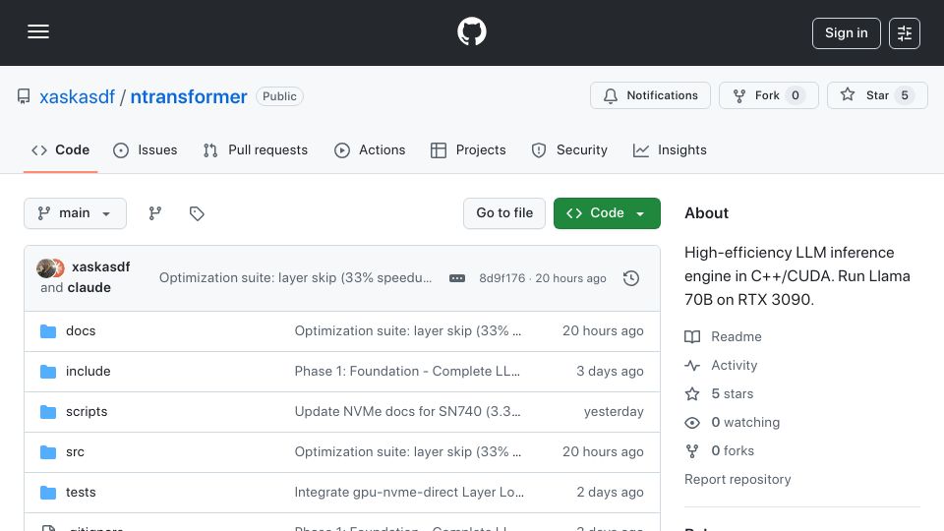The image size is (944, 531).
Task: Open the hamburger navigation menu
Action: [38, 31]
